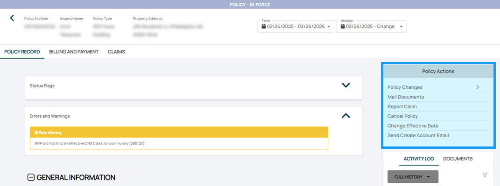
Task: Click the Change Effective Date action
Action: [x=413, y=126]
